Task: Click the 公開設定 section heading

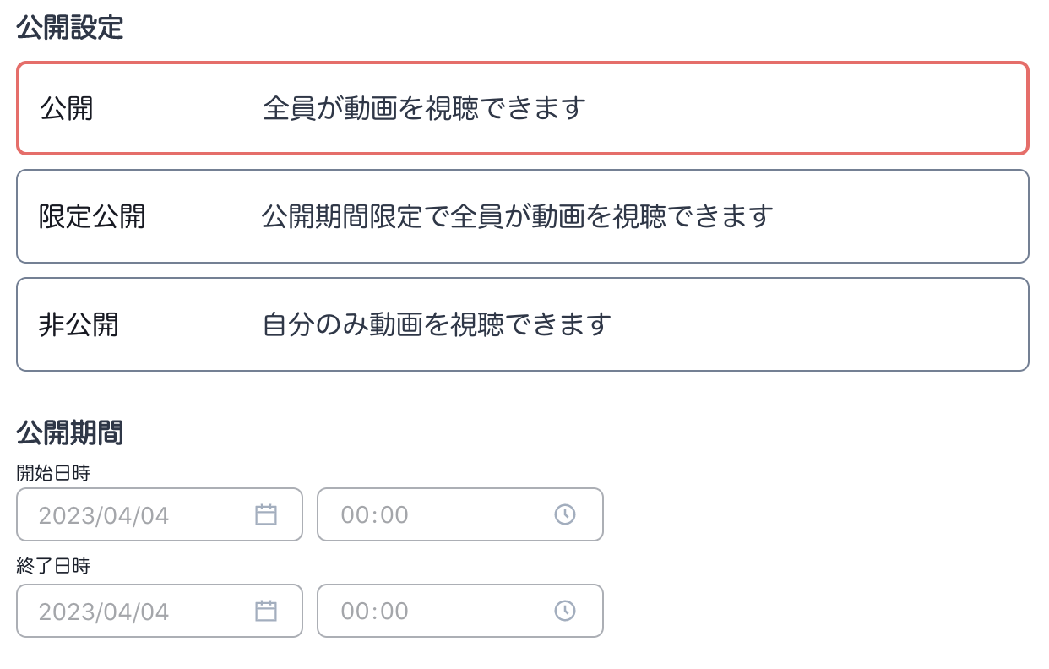Action: (70, 28)
